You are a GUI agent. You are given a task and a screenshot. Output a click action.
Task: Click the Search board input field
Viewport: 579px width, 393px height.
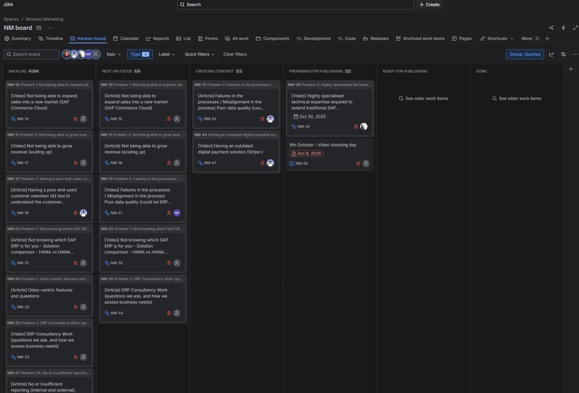(x=32, y=54)
